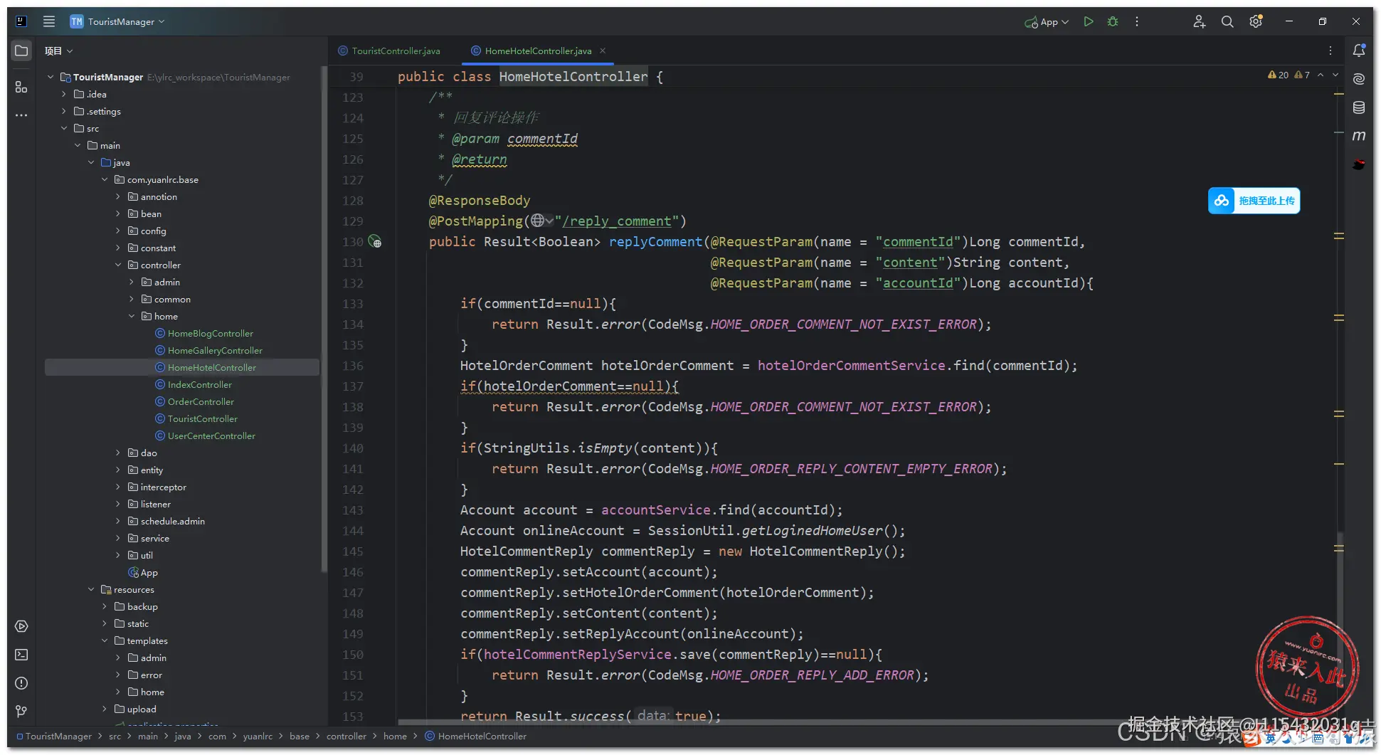Open the Project tool window

tap(21, 51)
